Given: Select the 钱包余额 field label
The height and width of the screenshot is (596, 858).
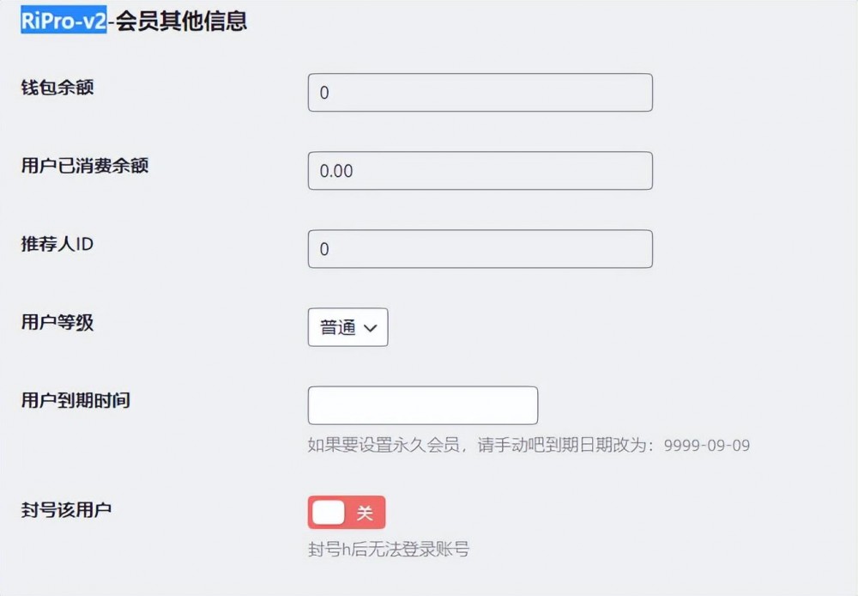Looking at the screenshot, I should coord(57,87).
